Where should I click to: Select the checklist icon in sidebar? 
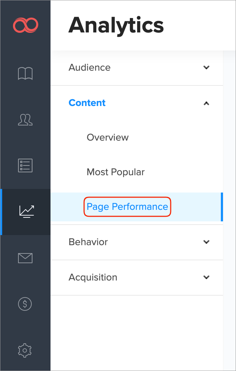point(25,165)
